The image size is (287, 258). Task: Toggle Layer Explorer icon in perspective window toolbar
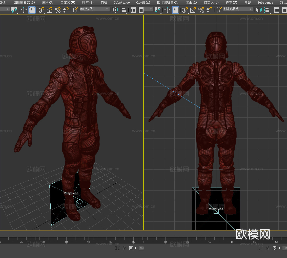coord(141,10)
